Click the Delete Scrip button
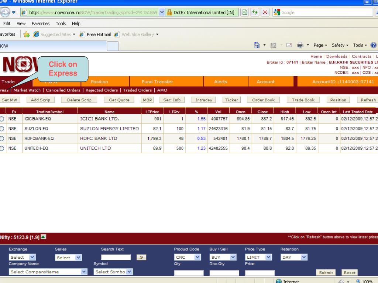Screen dimensions: 378x283 point(79,100)
